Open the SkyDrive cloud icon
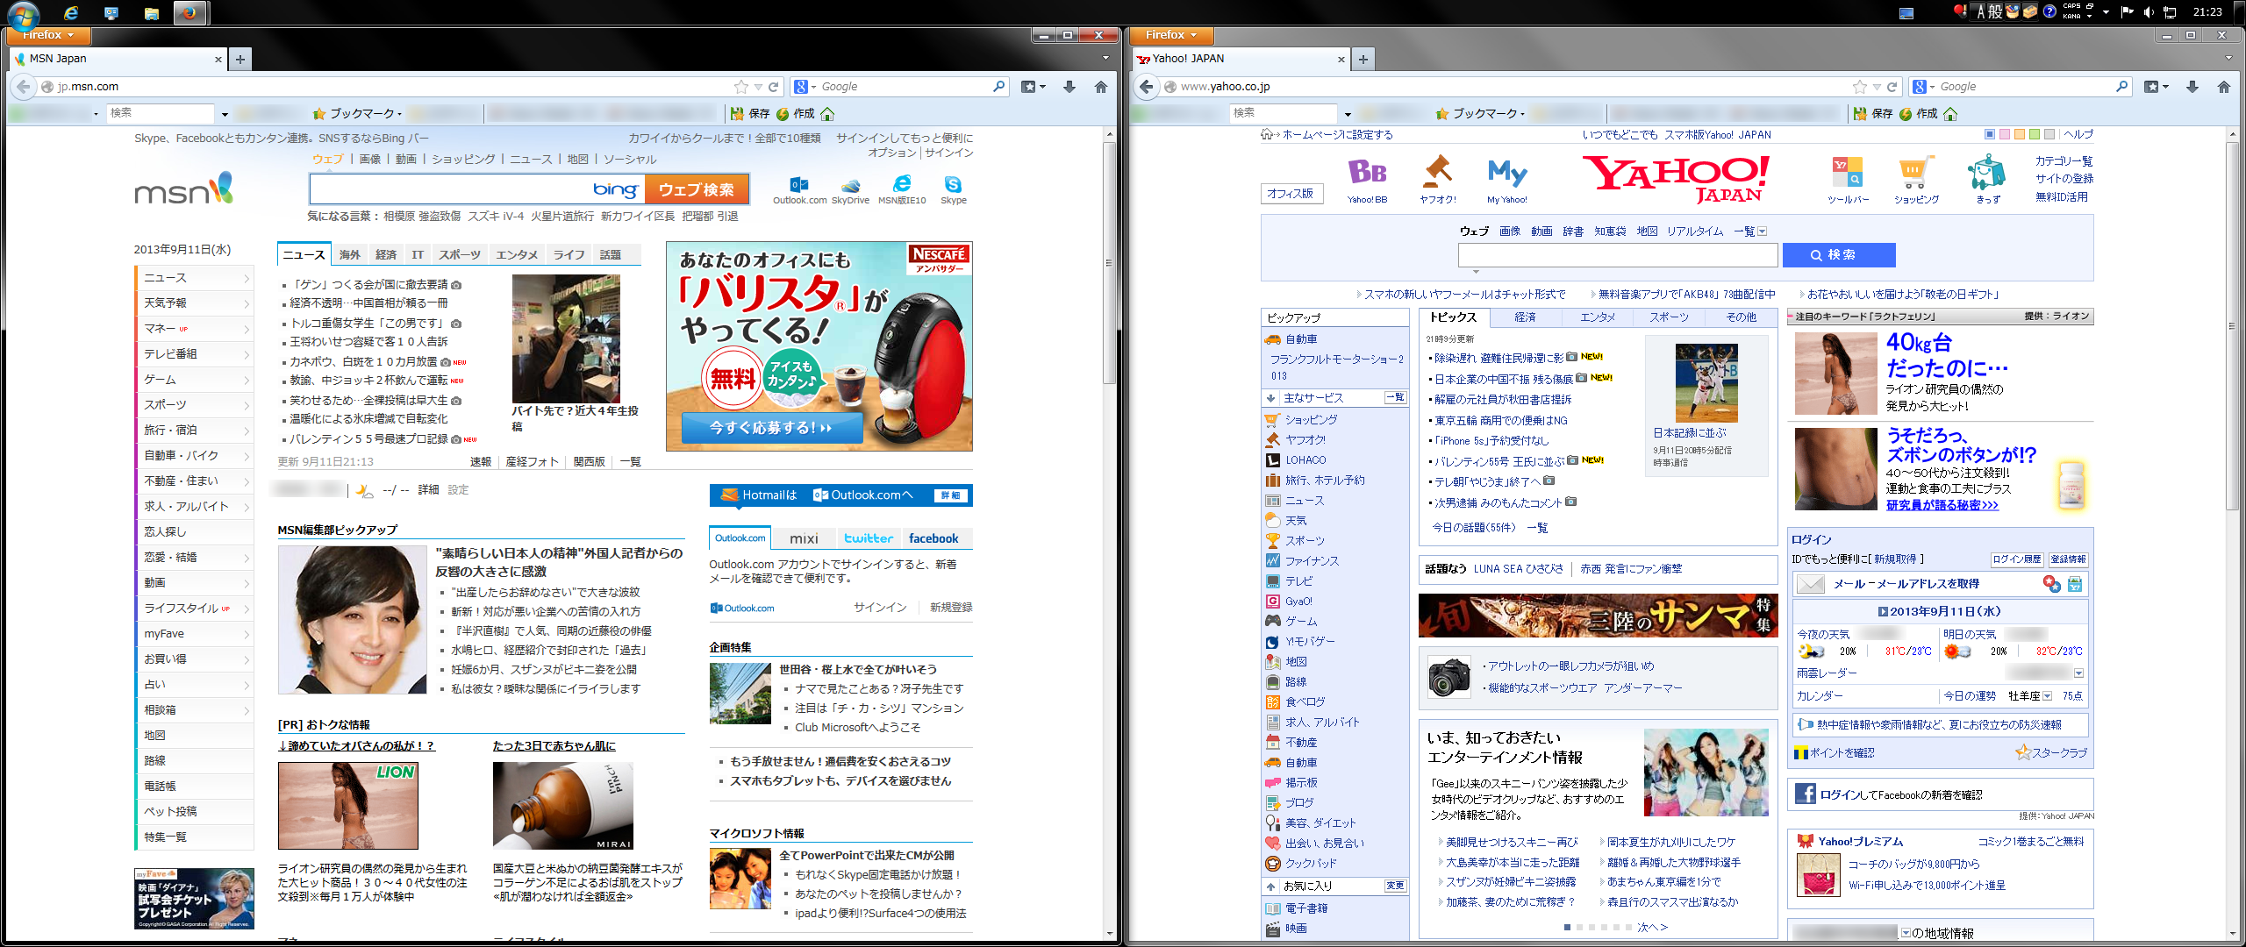2246x947 pixels. [x=850, y=185]
